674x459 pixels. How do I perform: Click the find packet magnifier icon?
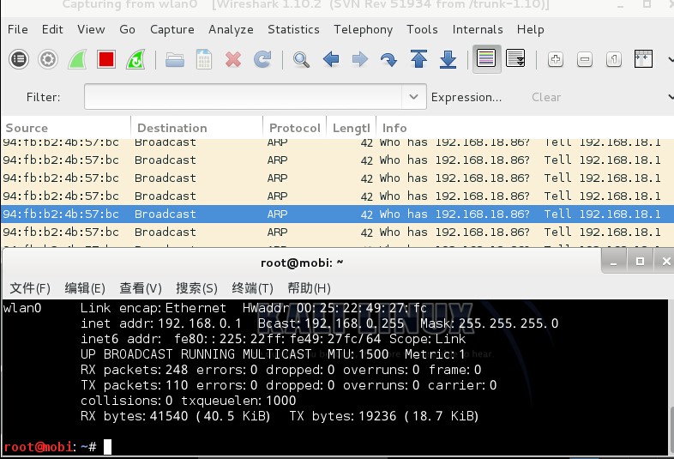(301, 60)
